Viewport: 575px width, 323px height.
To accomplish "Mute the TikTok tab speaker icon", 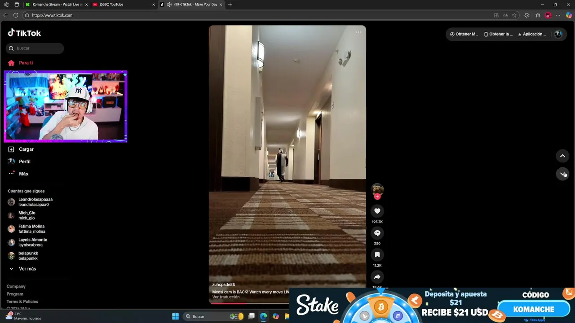I will click(x=169, y=4).
